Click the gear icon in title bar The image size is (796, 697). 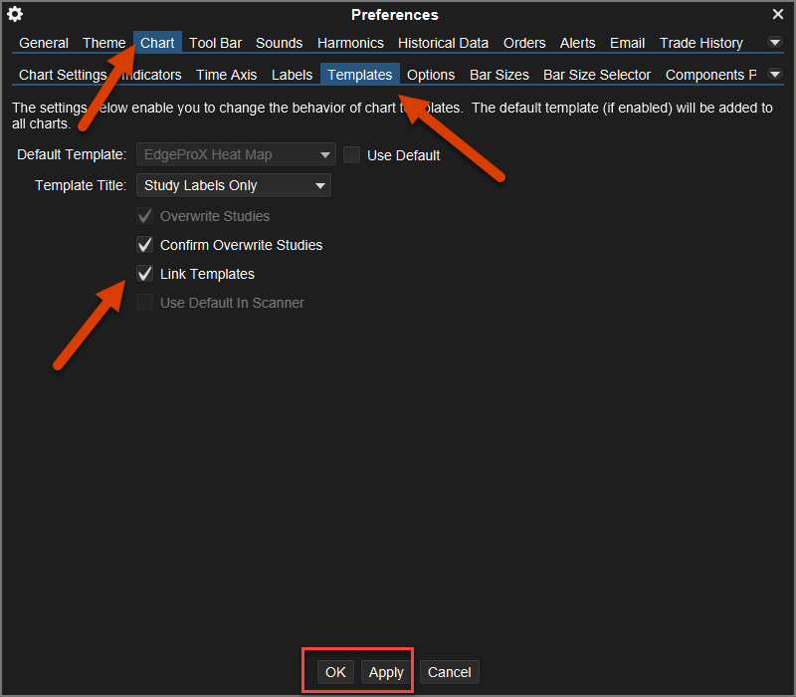[15, 14]
